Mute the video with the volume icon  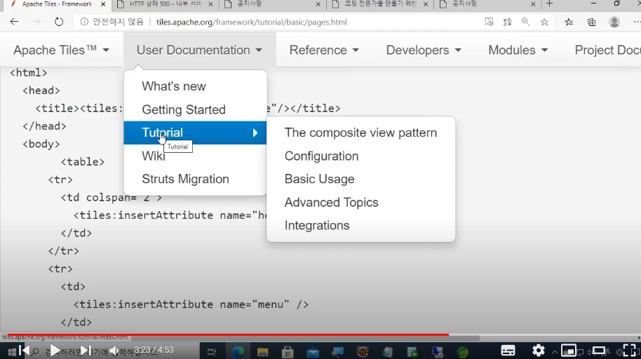click(x=114, y=351)
